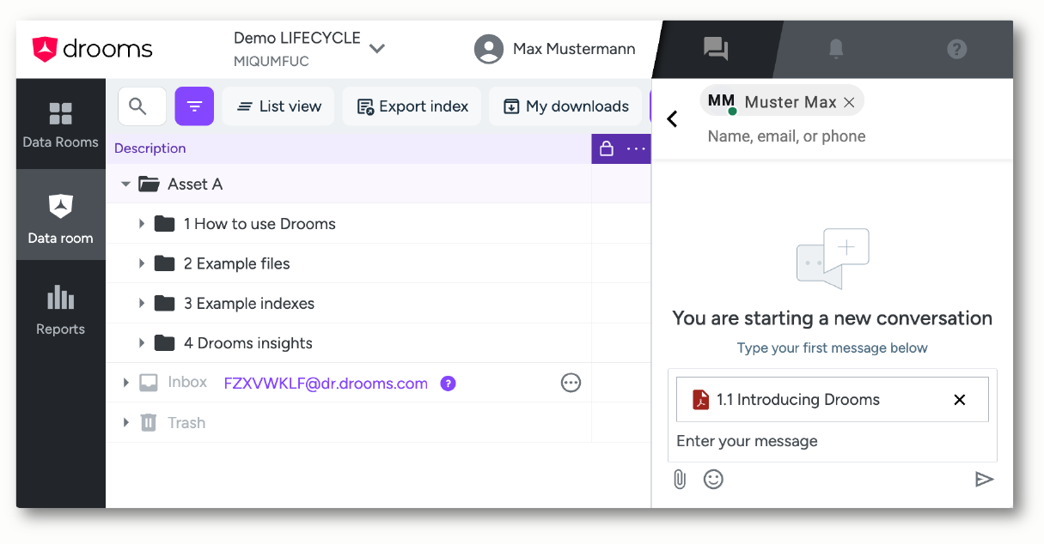The image size is (1044, 544).
Task: Click the folder icon of 4 Drooms insights
Action: tap(164, 343)
